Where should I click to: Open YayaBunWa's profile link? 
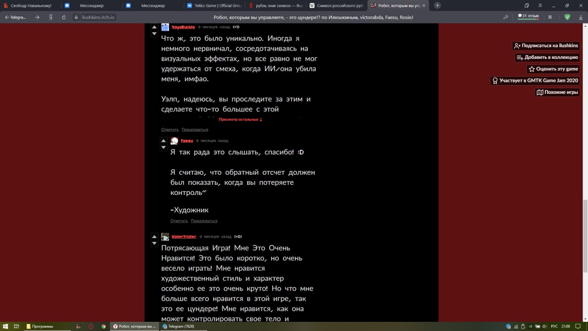183,27
